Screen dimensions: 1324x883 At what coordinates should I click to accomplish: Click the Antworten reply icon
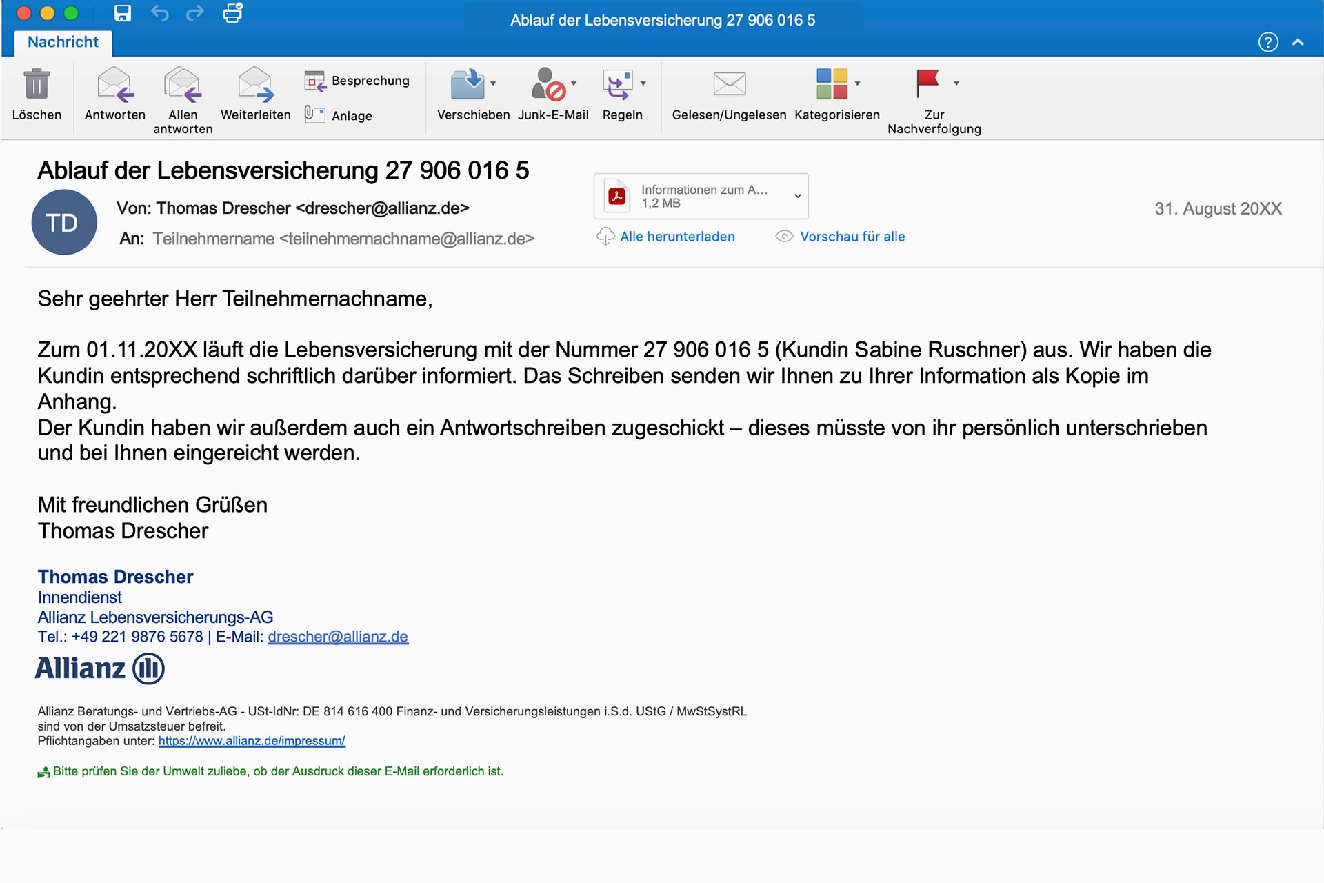(114, 85)
